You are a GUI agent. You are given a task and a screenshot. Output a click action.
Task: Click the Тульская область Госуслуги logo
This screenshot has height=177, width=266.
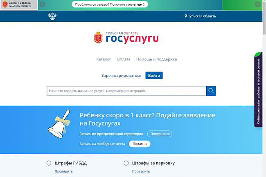(126, 38)
